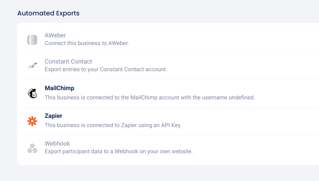The height and width of the screenshot is (181, 319).
Task: Click the AWeber logo icon
Action: pos(32,40)
